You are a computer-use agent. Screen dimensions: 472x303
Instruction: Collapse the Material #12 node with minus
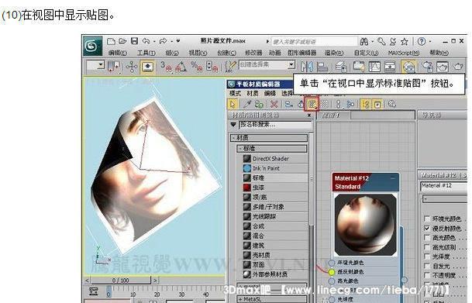393,178
